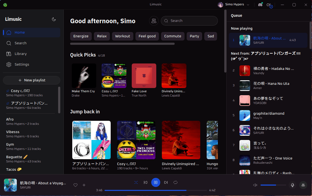Create a New playlist
This screenshot has width=312, height=196.
(32, 80)
